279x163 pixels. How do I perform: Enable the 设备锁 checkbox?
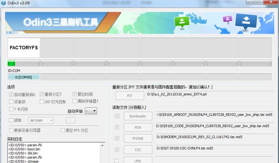[x=11, y=101]
